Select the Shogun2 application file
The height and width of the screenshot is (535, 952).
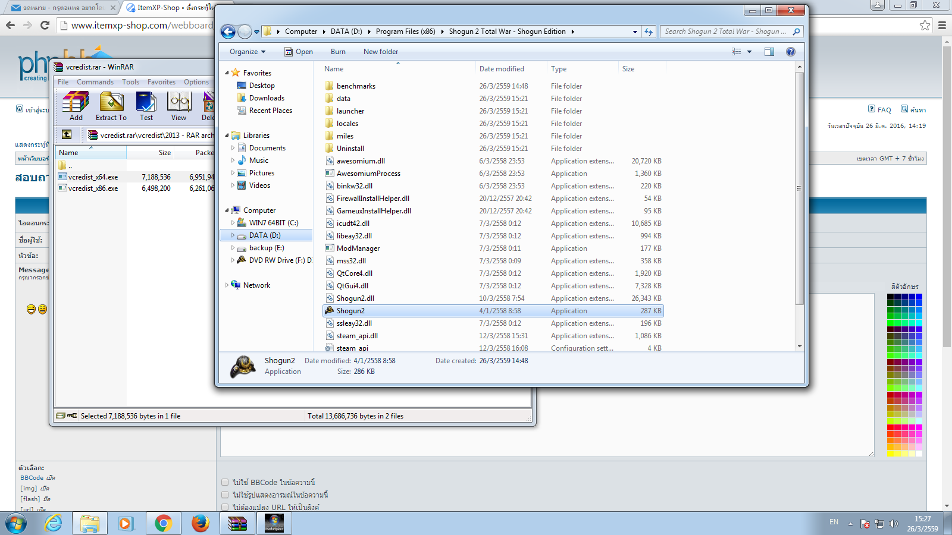pos(350,311)
